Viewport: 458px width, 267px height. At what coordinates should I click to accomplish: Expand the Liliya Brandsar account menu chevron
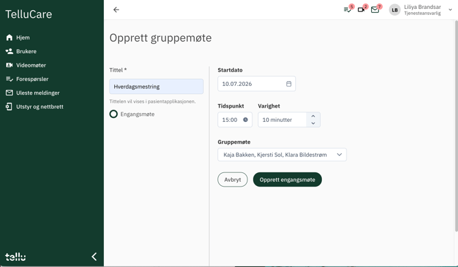point(450,10)
